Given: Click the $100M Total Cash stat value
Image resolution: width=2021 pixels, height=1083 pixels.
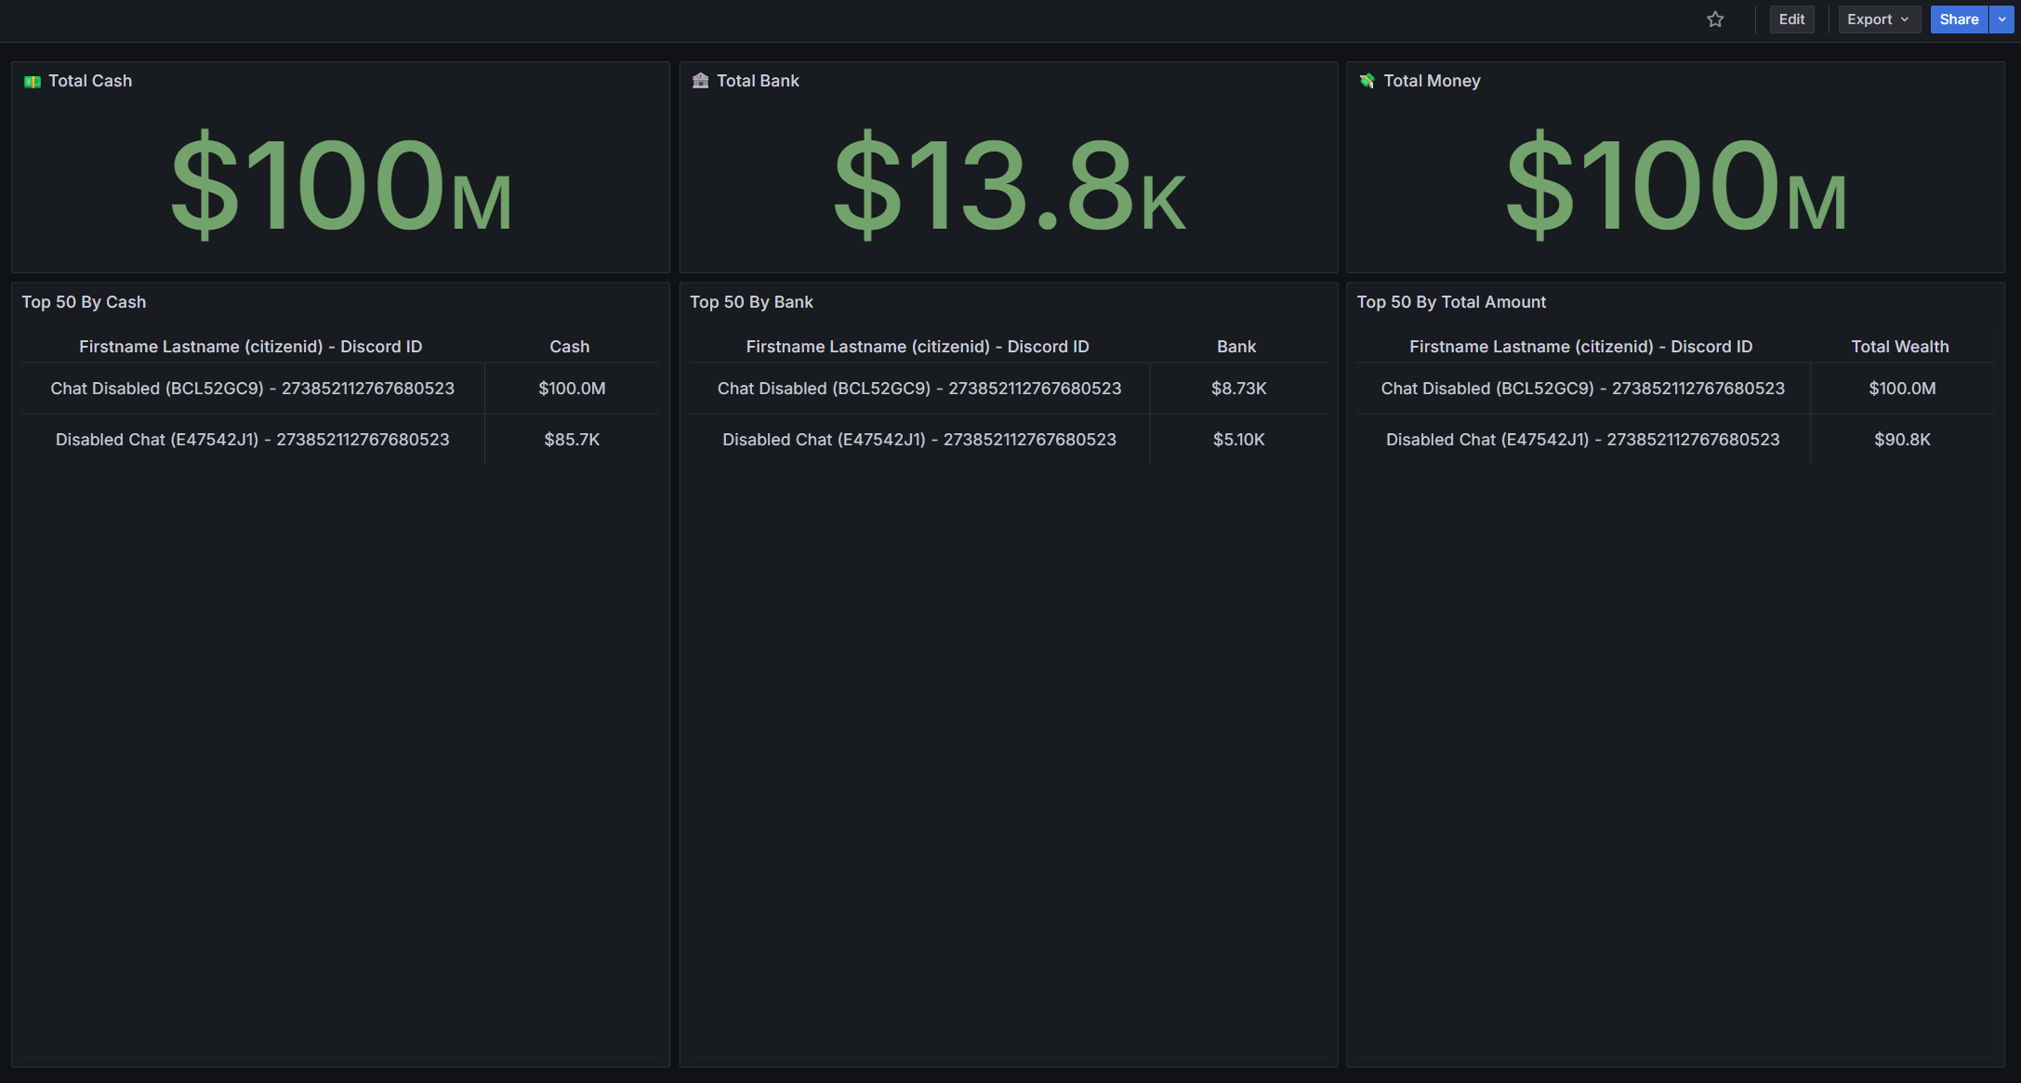Looking at the screenshot, I should (x=340, y=184).
